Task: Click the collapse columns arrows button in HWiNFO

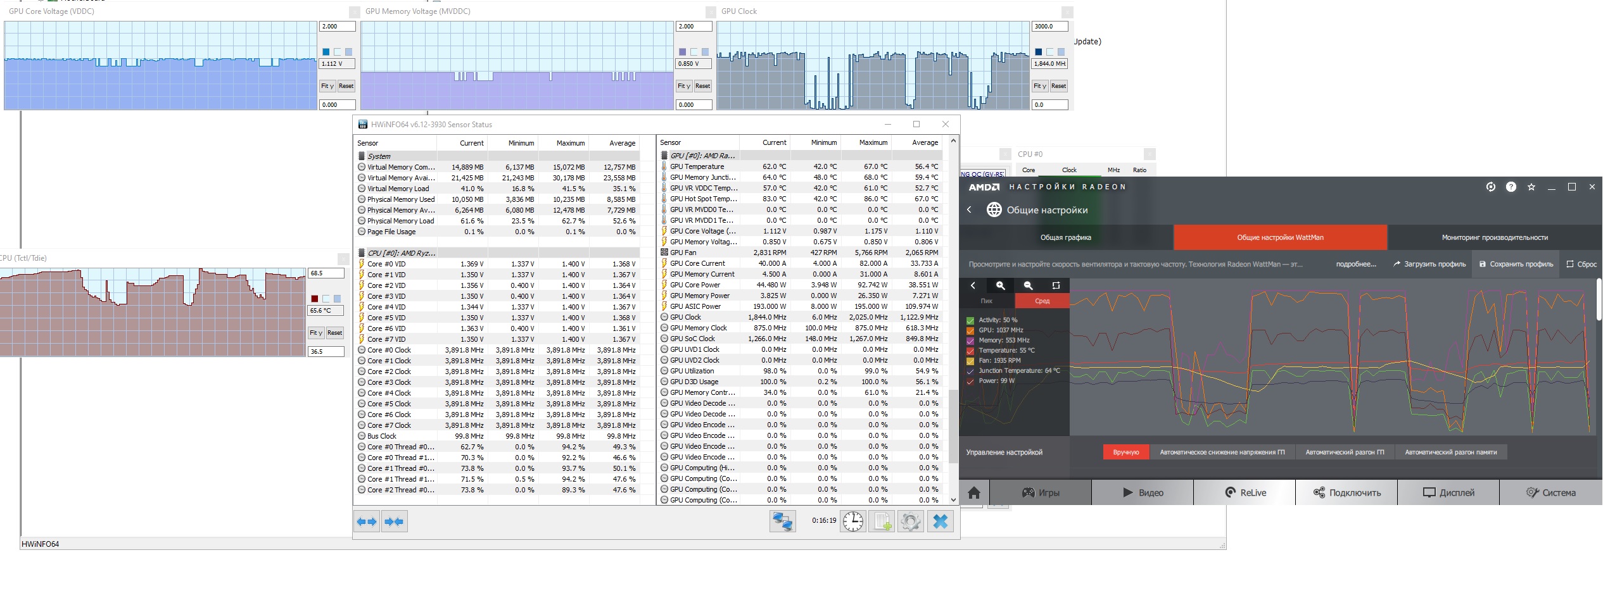Action: 394,521
